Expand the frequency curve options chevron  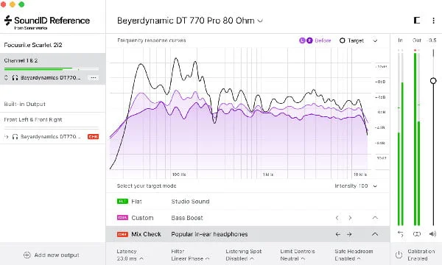point(375,40)
